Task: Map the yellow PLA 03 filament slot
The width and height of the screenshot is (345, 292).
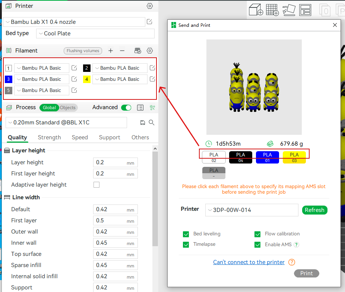Action: tap(294, 157)
